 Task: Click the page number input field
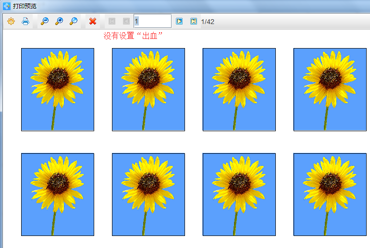[152, 21]
